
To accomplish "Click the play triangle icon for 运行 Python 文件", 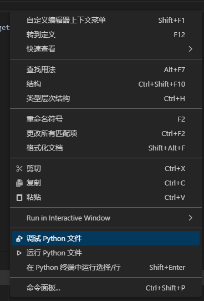I will (19, 253).
